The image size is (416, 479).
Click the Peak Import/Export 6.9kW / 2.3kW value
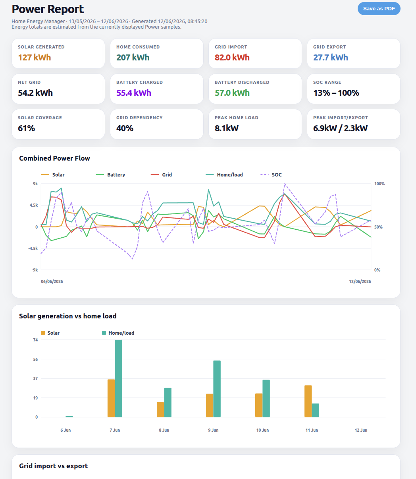pyautogui.click(x=341, y=128)
